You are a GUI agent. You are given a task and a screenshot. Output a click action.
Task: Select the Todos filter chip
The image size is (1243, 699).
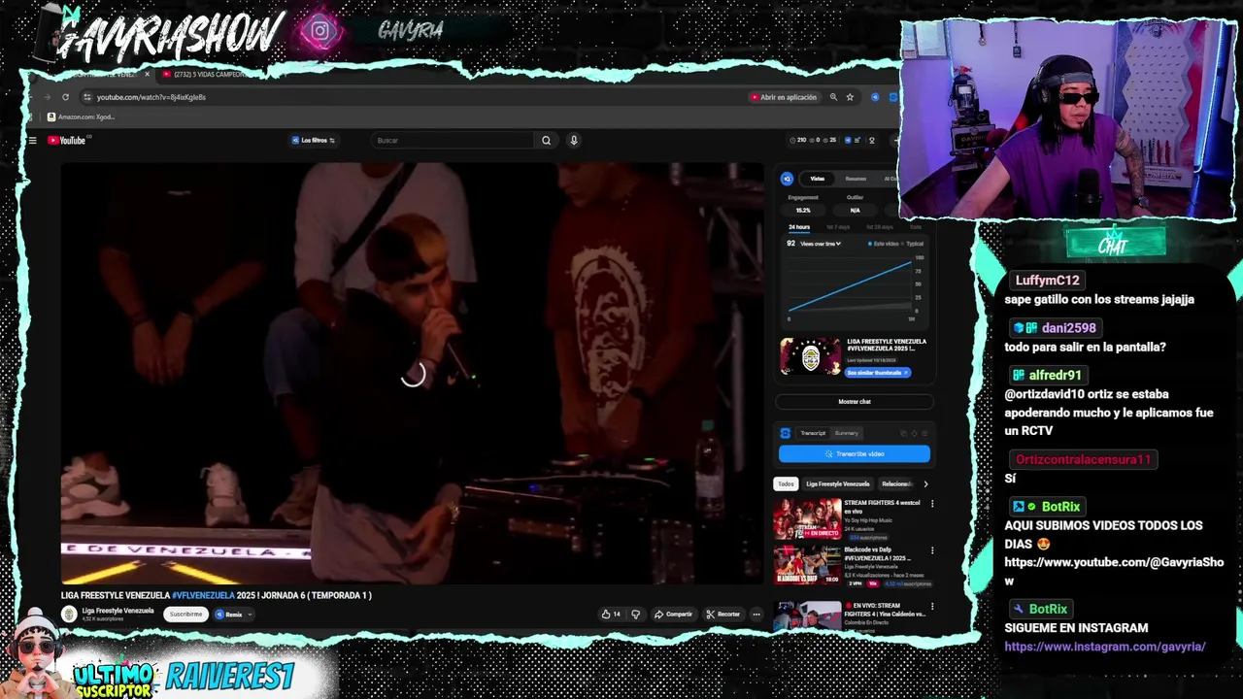pos(786,483)
